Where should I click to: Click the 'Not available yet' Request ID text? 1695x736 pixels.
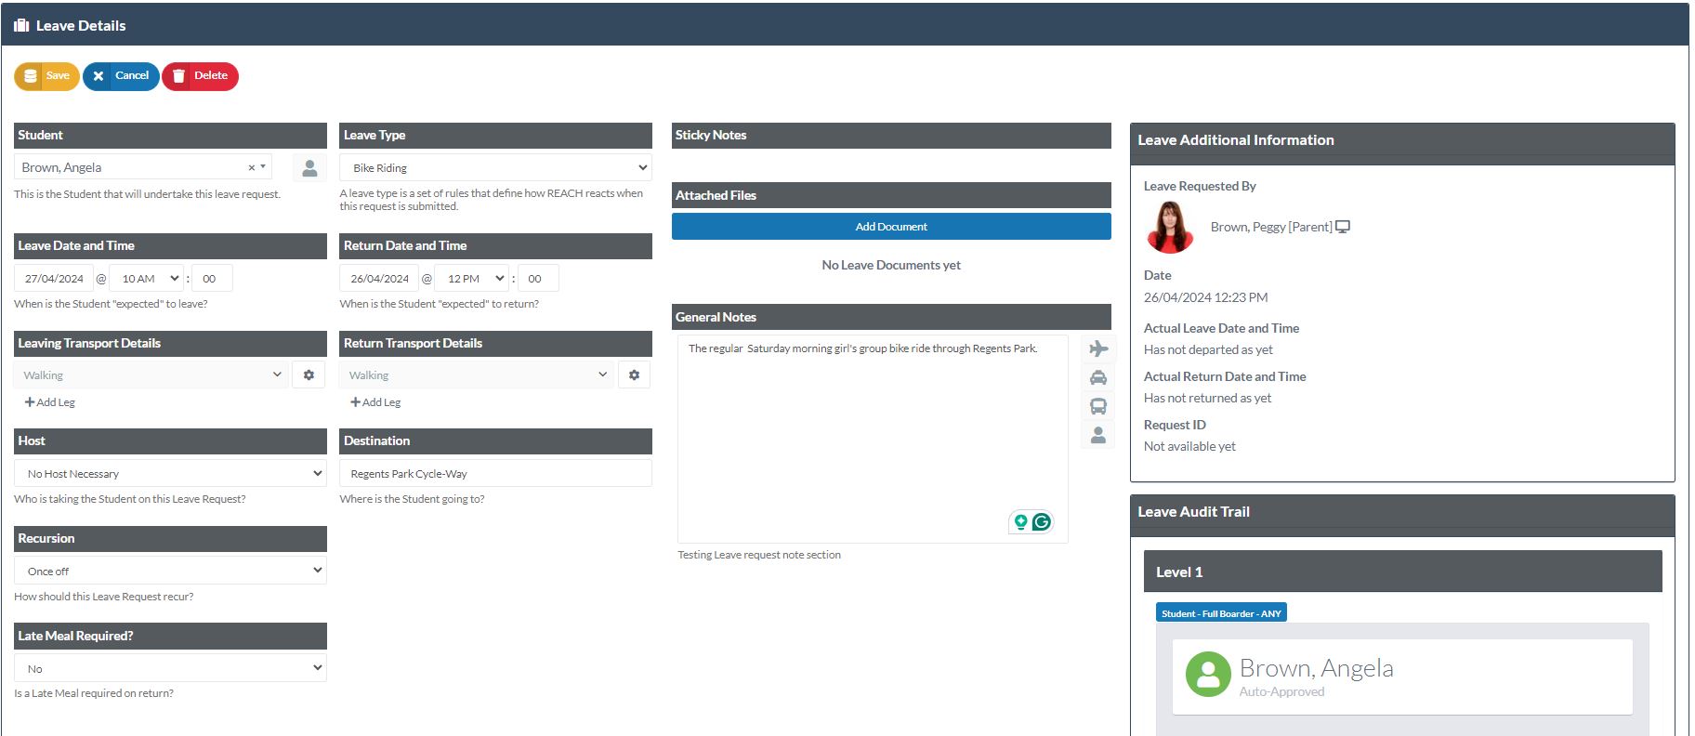1189,447
